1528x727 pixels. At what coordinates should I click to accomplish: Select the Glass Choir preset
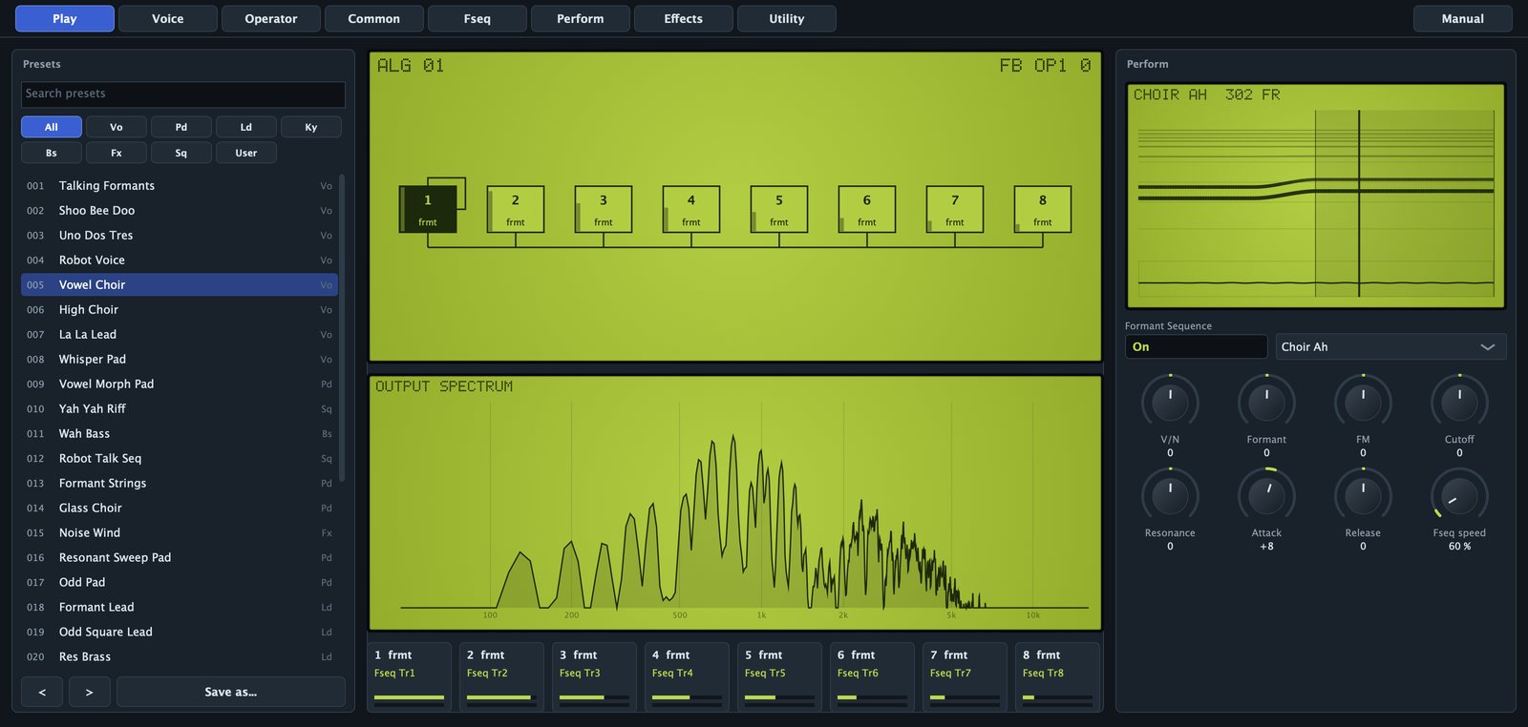[x=180, y=508]
